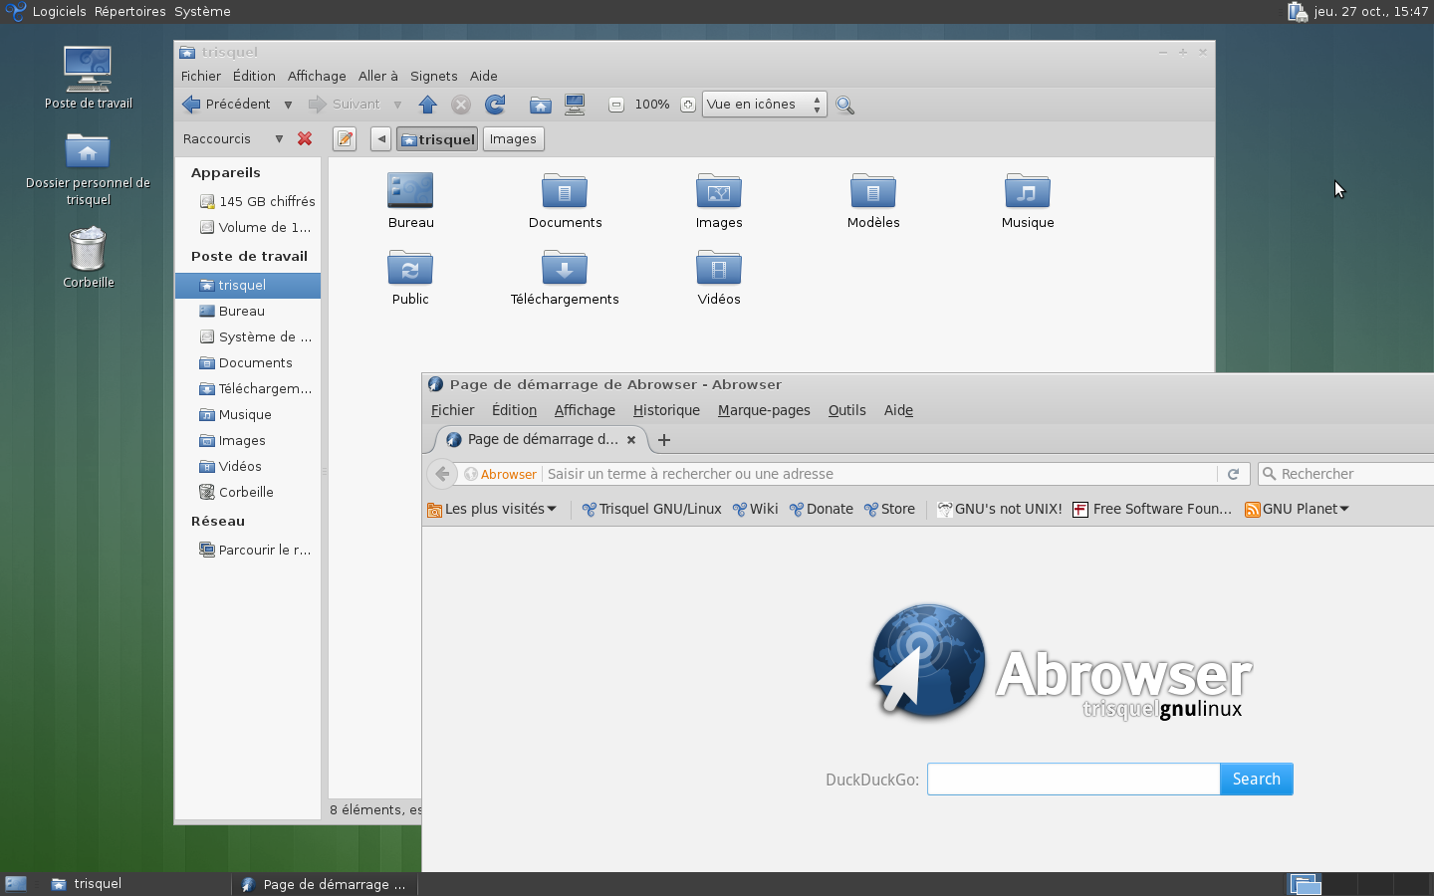Viewport: 1434px width, 896px height.
Task: Expand the Raccourcis sidebar dropdown
Action: [x=279, y=139]
